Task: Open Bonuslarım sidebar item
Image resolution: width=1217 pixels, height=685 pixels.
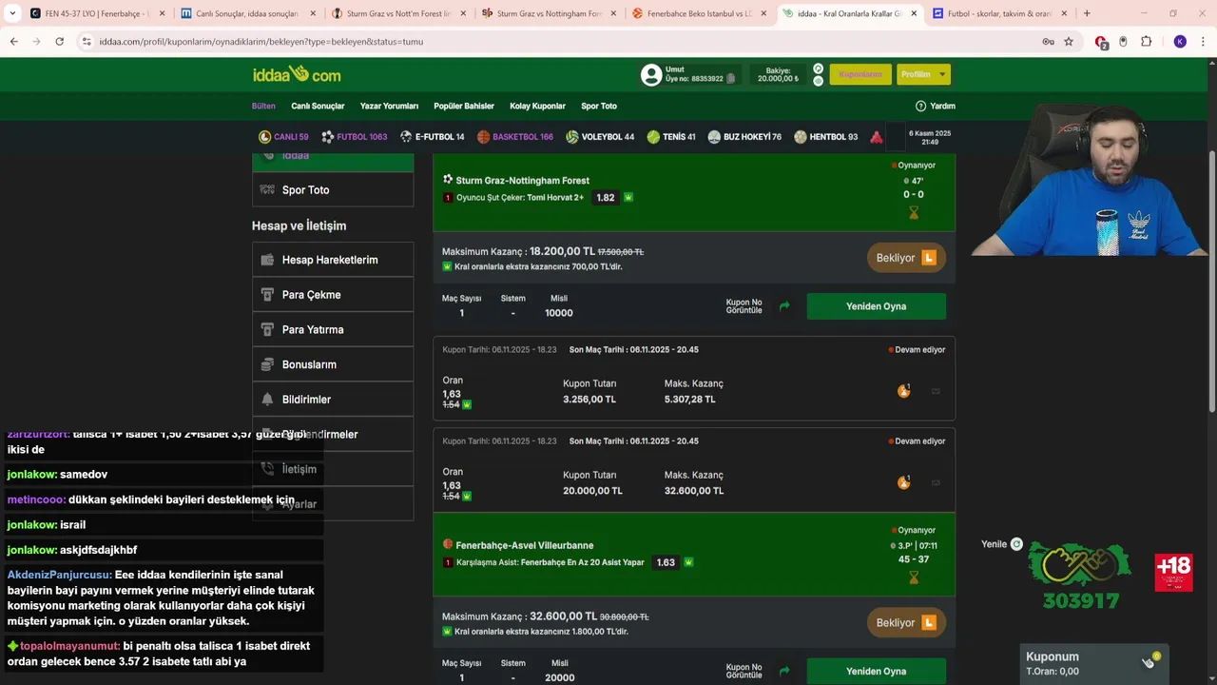Action: 333,364
